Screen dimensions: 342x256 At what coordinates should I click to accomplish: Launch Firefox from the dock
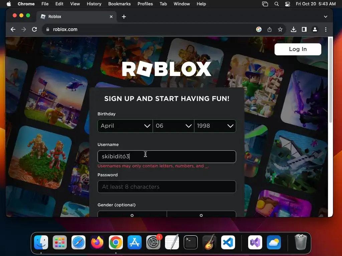pyautogui.click(x=97, y=242)
